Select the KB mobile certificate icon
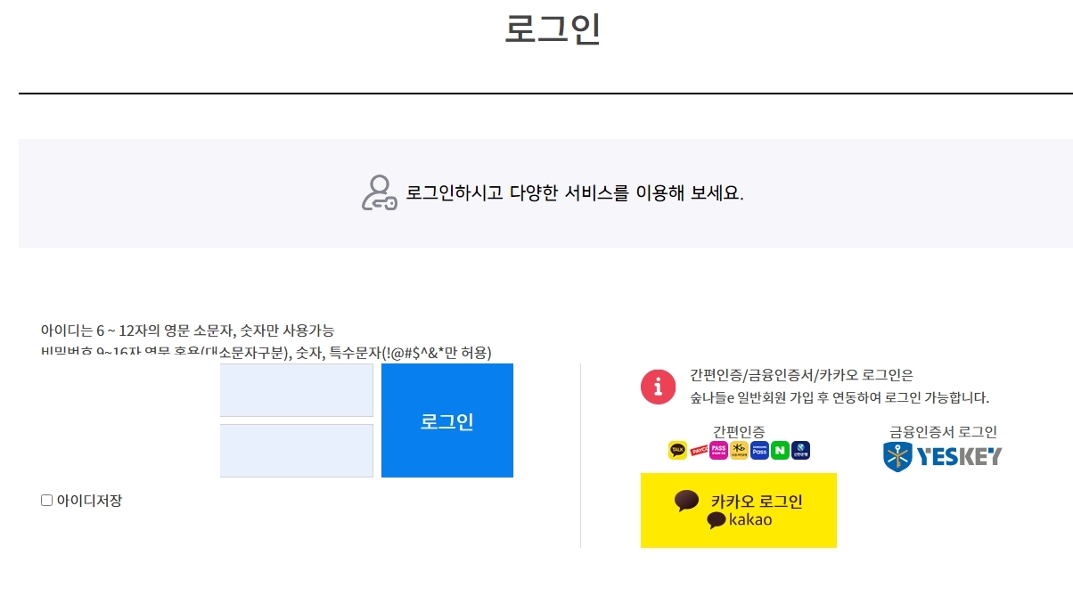This screenshot has height=604, width=1073. point(738,451)
